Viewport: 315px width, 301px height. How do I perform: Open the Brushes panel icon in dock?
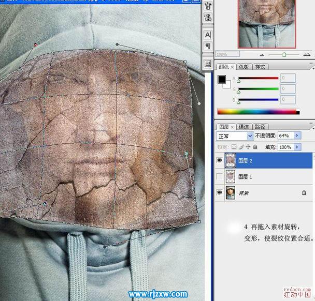[x=208, y=5]
